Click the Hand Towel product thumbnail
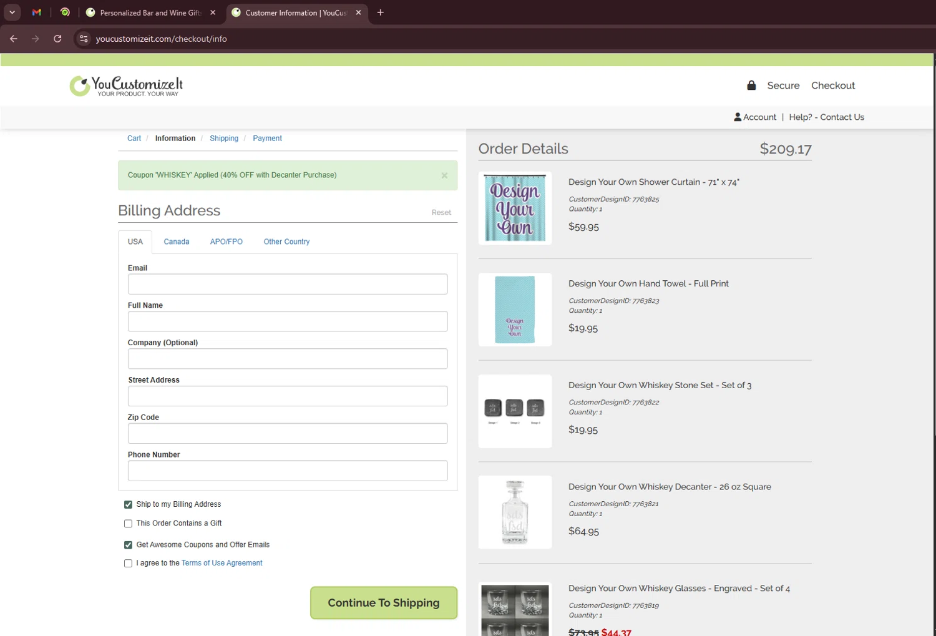936x636 pixels. coord(515,310)
